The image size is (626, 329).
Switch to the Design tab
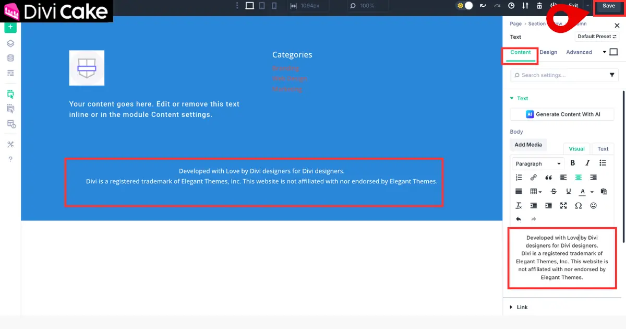point(548,52)
